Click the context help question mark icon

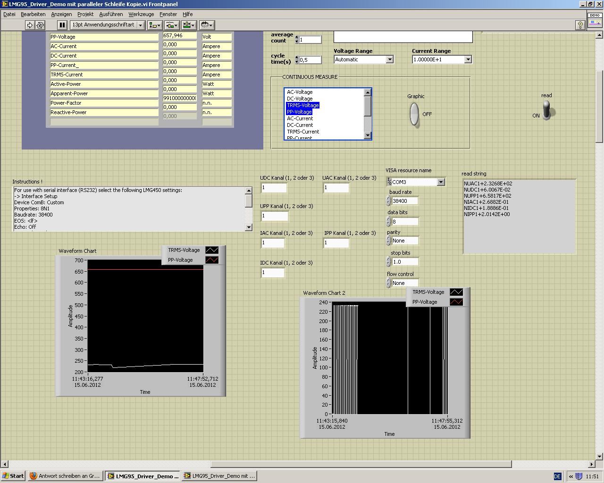click(580, 25)
